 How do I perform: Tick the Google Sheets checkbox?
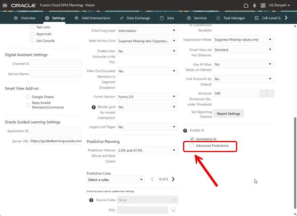click(29, 97)
